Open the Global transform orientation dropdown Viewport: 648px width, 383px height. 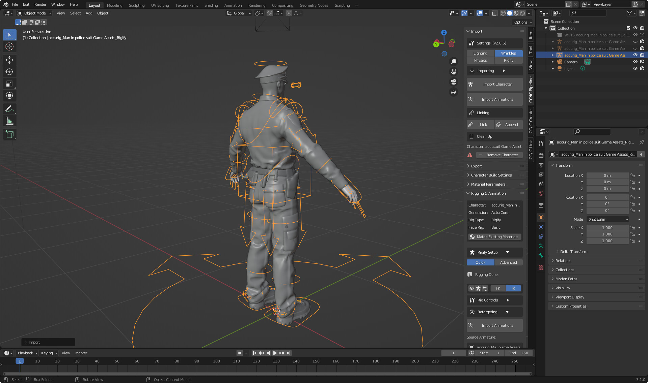coord(239,13)
